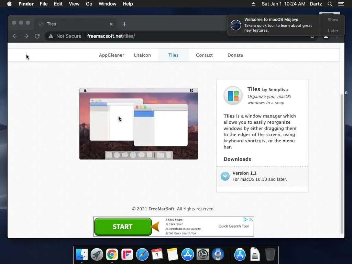Click the round Tiles app icon

point(233,96)
